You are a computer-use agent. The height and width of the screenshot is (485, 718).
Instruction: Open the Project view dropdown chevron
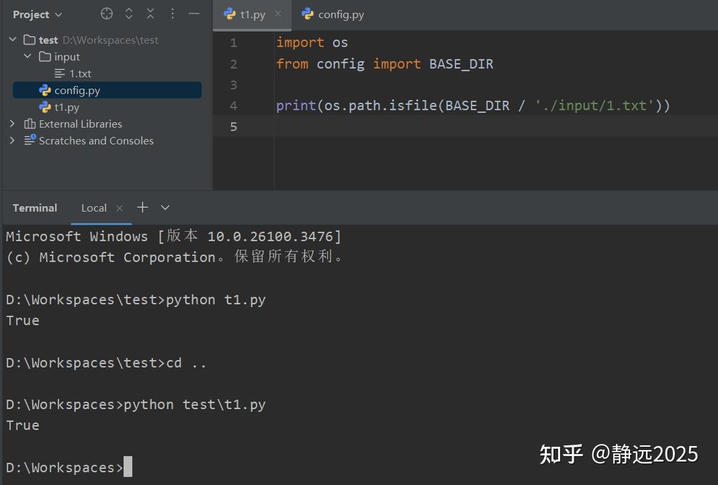(x=58, y=14)
